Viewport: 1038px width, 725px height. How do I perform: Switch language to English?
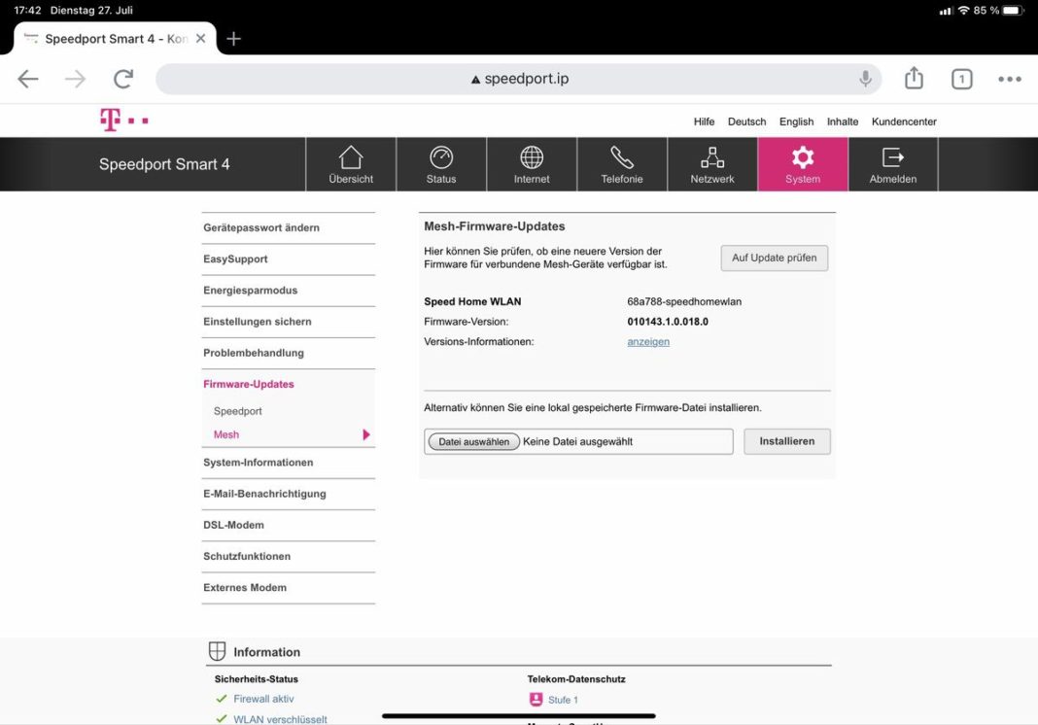point(796,121)
